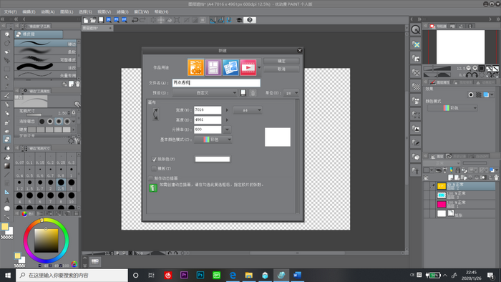The image size is (501, 282).
Task: Click the undo arrow in top toolbar
Action: (x=135, y=20)
